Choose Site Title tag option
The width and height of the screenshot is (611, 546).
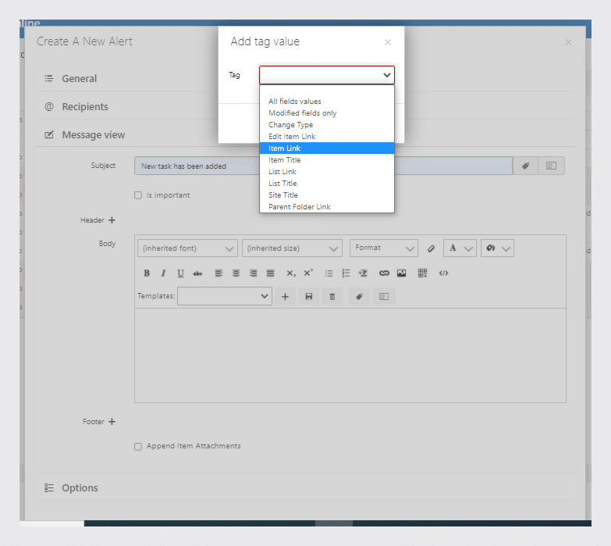[x=326, y=195]
